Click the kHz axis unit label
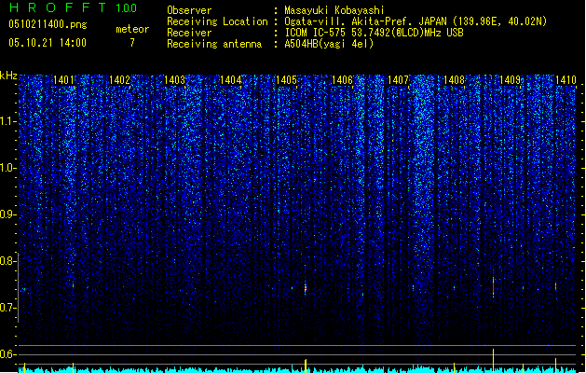Image resolution: width=586 pixels, height=373 pixels. 8,76
